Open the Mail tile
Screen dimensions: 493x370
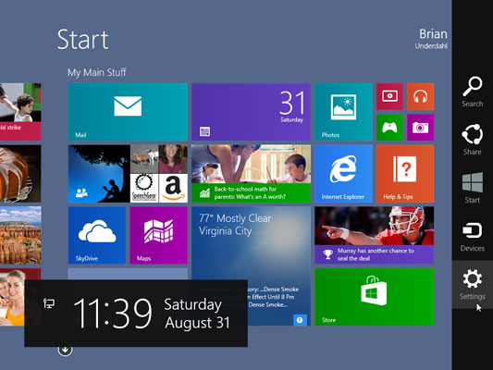click(x=128, y=112)
